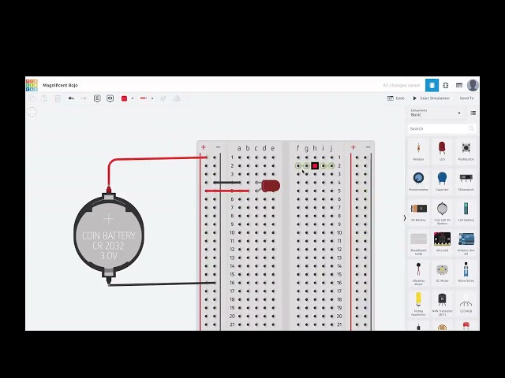The width and height of the screenshot is (505, 378).
Task: Select the micro:bit component
Action: [442, 242]
